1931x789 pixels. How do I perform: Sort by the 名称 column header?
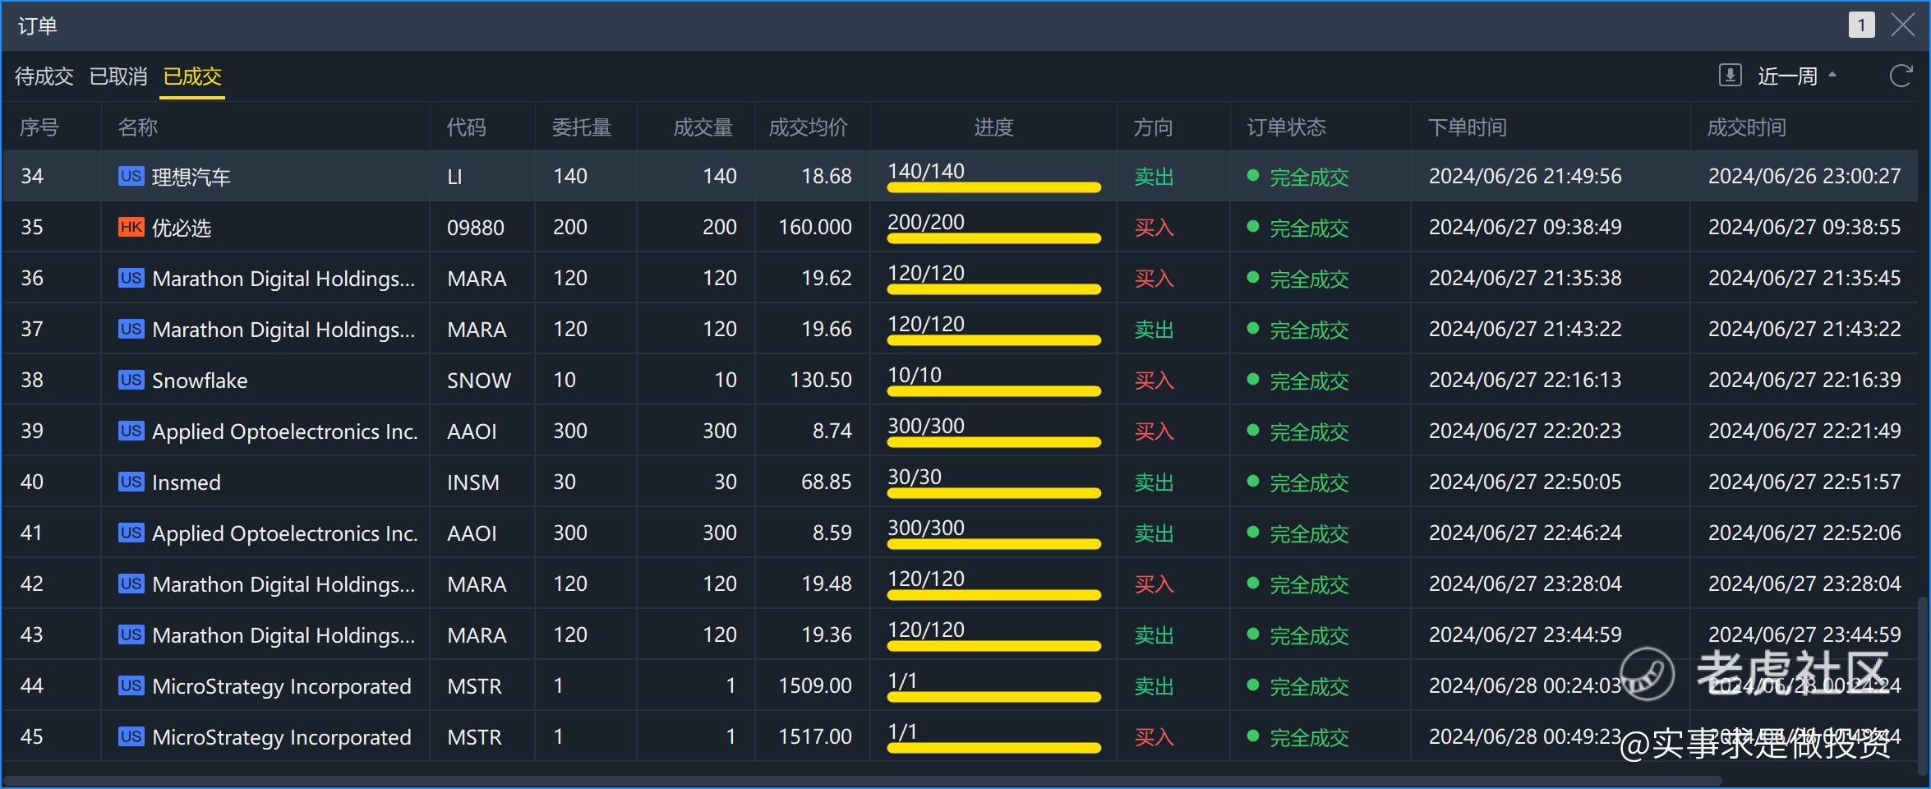click(138, 127)
